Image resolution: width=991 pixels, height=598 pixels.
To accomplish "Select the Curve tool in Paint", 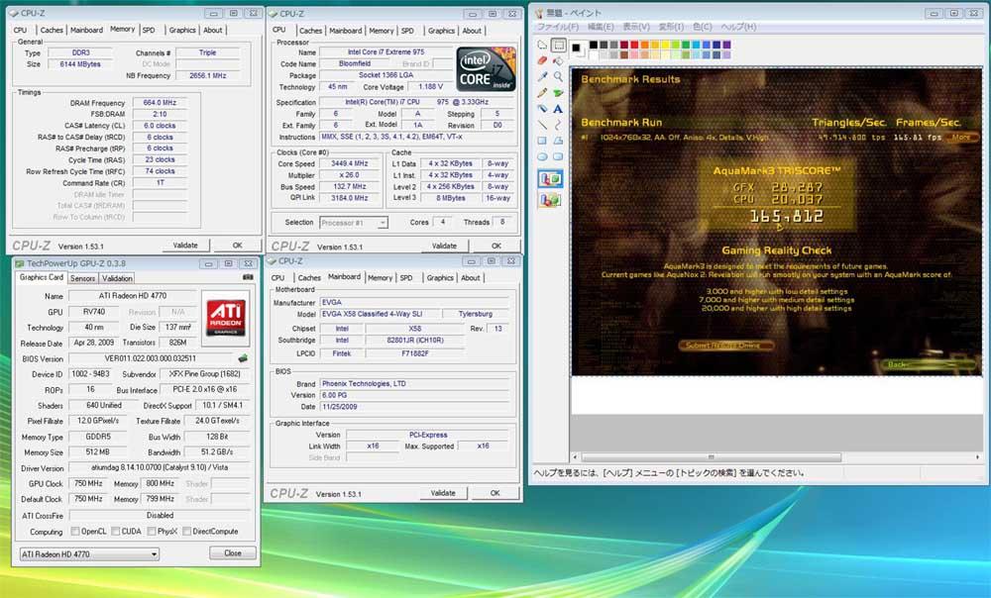I will tap(558, 125).
